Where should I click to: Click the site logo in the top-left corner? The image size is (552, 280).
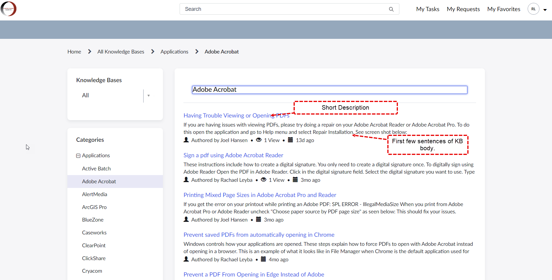click(x=8, y=8)
